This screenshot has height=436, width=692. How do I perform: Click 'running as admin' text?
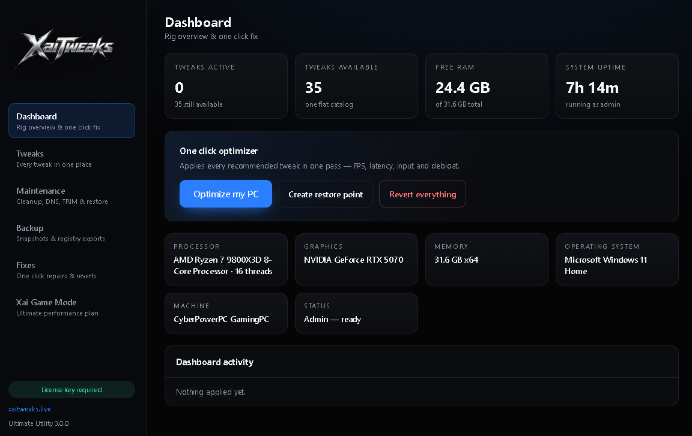coord(593,104)
